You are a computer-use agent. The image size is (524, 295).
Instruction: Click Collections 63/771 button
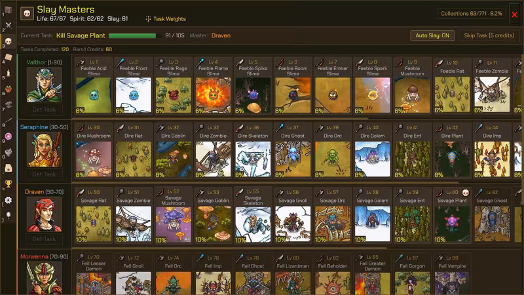point(471,14)
